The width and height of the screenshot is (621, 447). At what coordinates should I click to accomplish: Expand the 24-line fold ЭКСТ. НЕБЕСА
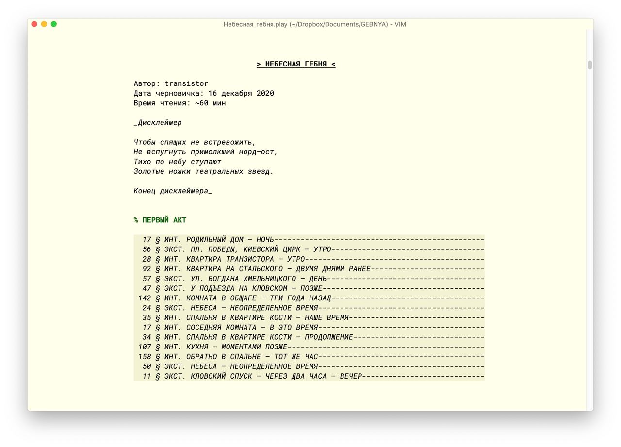pos(309,308)
